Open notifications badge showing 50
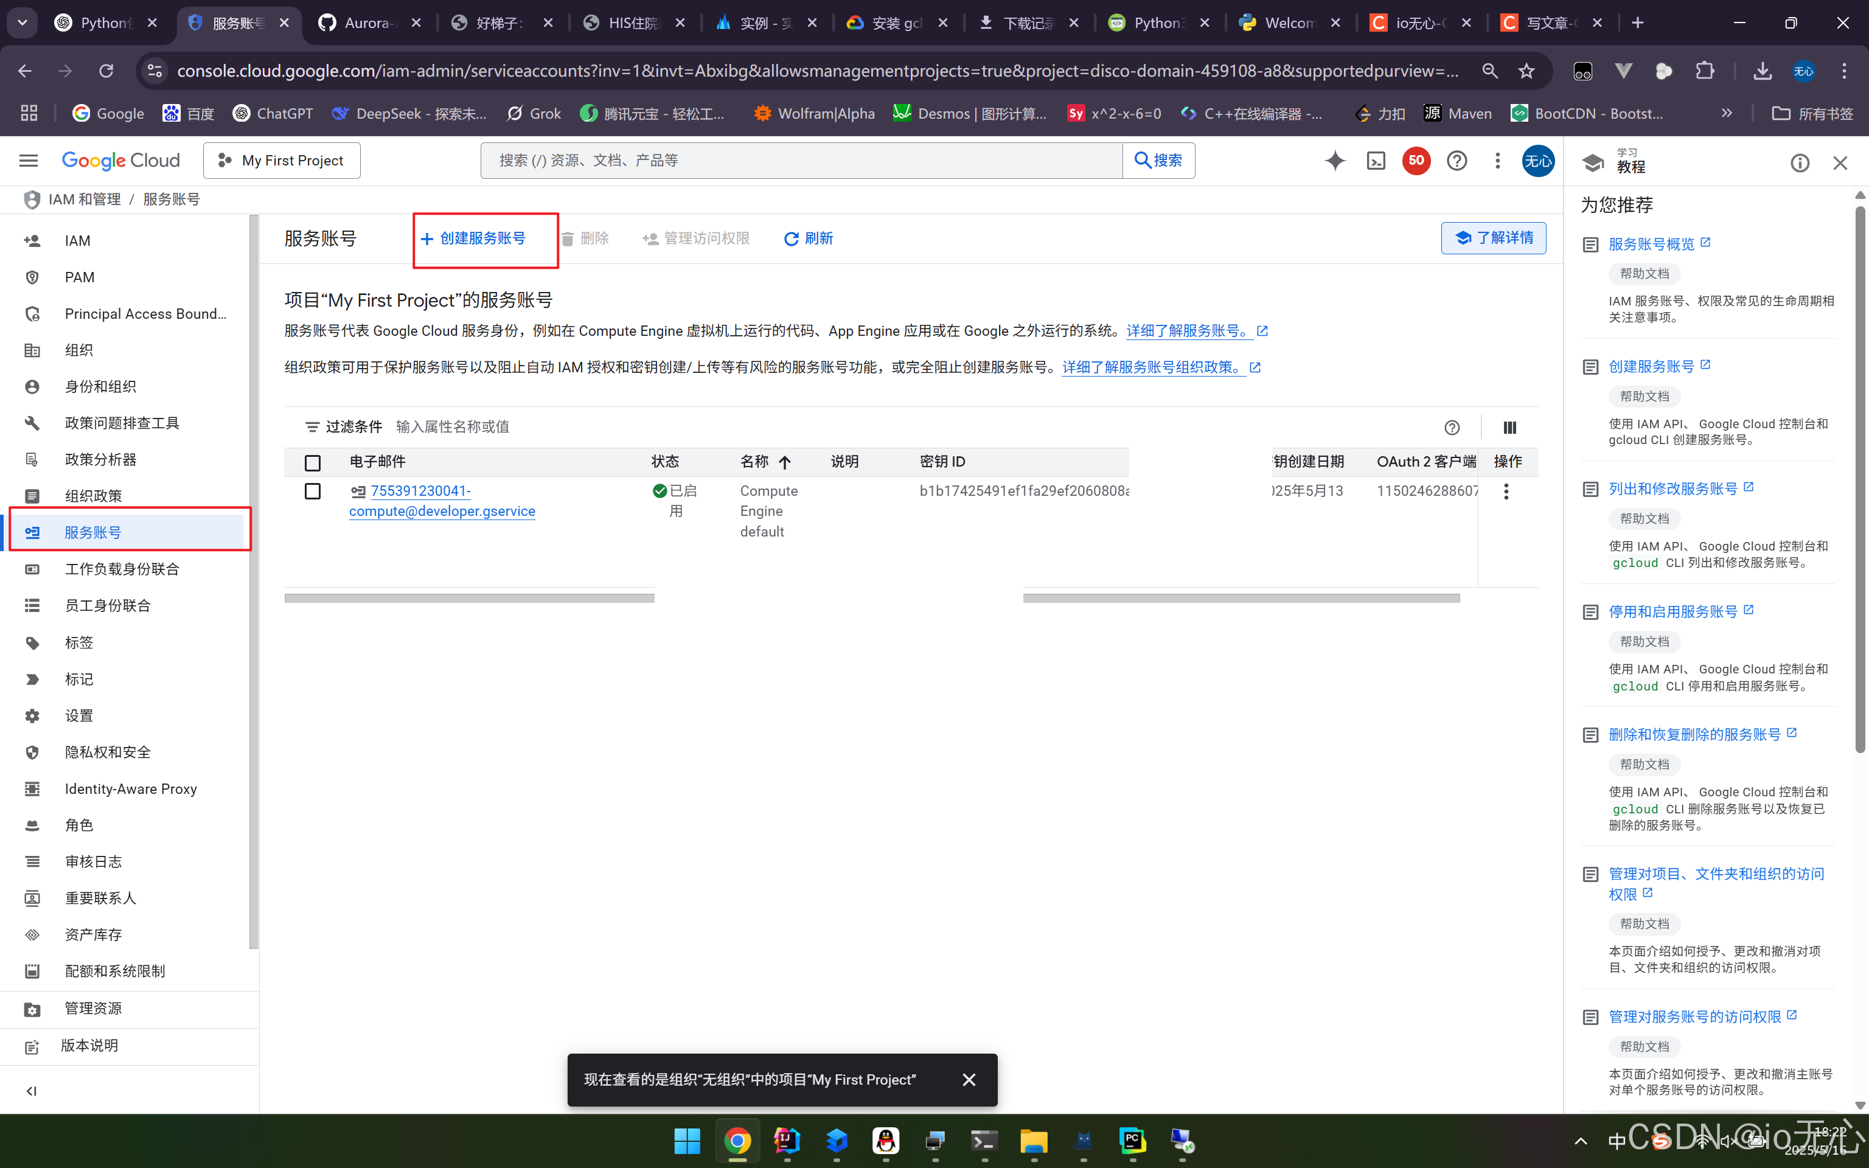 coord(1416,161)
